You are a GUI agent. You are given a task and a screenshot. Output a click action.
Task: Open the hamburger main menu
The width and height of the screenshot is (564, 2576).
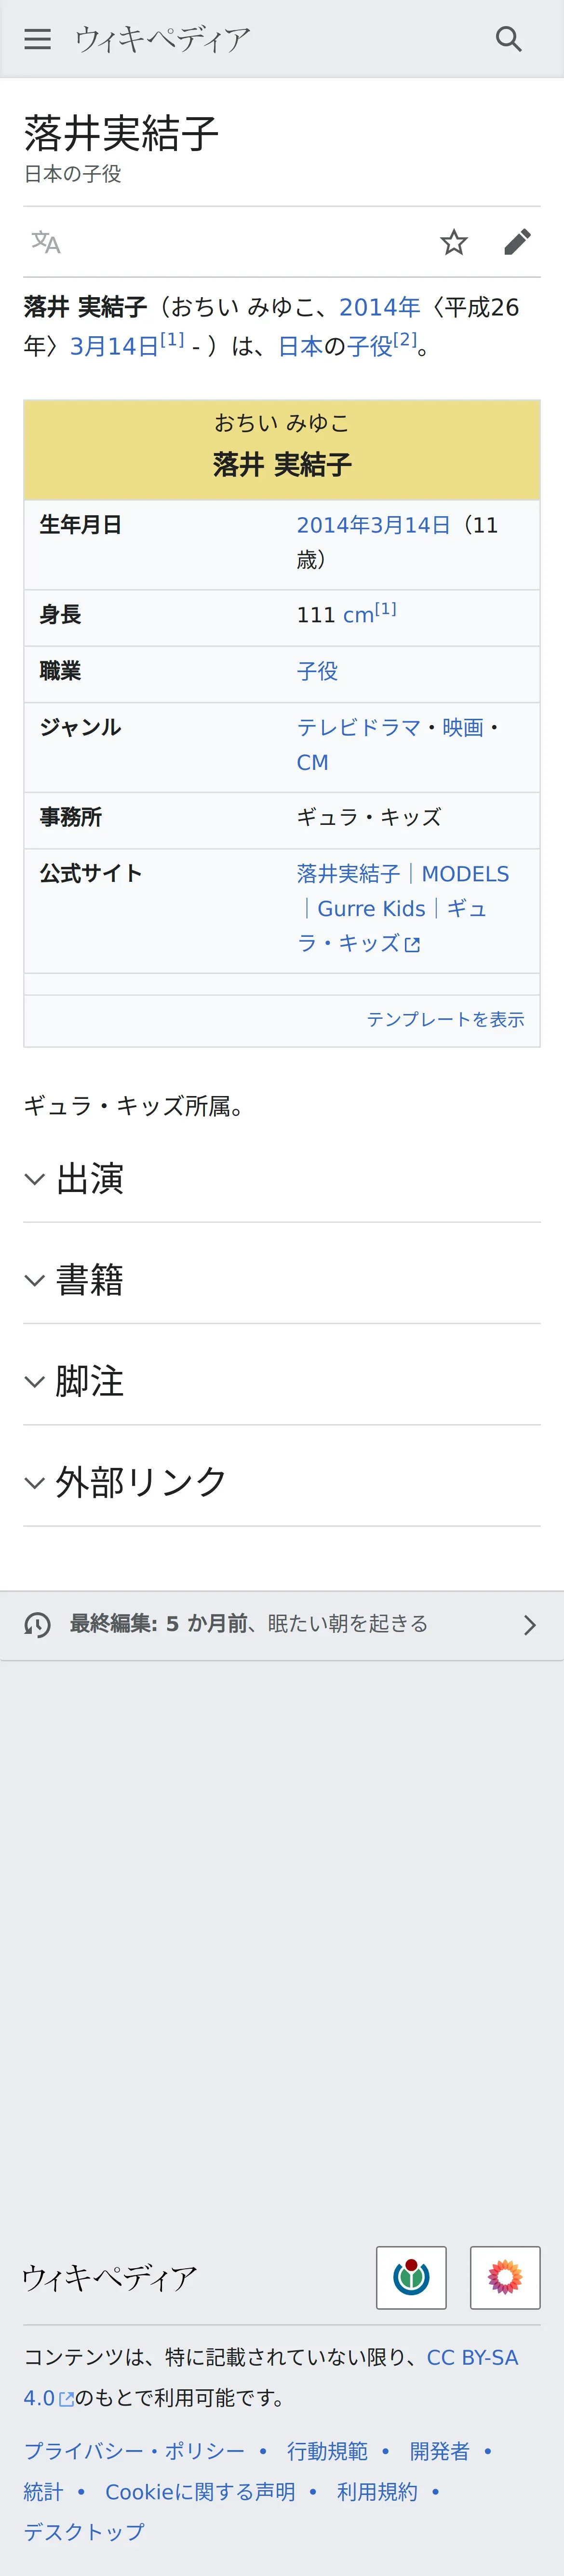[37, 39]
